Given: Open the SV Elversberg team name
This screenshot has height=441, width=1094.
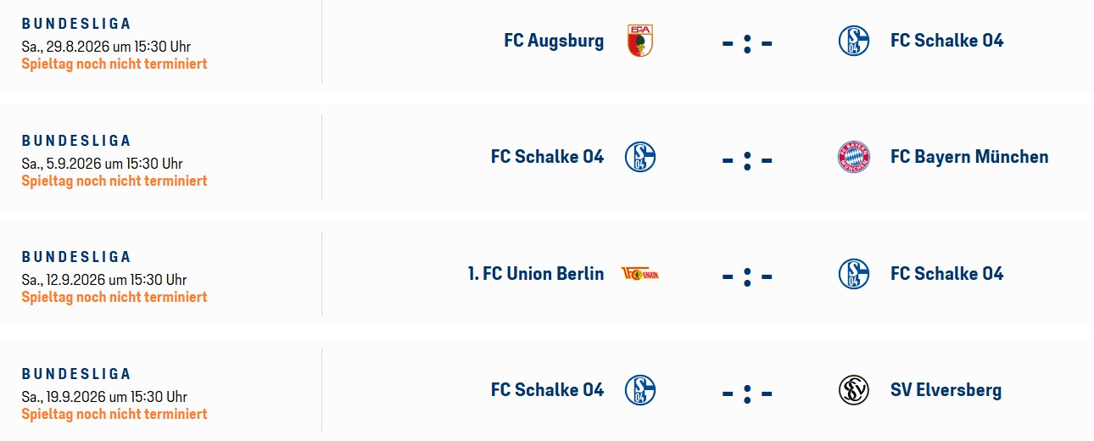Looking at the screenshot, I should pos(946,390).
